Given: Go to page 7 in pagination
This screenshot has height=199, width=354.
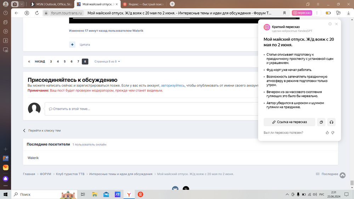Looking at the screenshot, I should [x=78, y=62].
